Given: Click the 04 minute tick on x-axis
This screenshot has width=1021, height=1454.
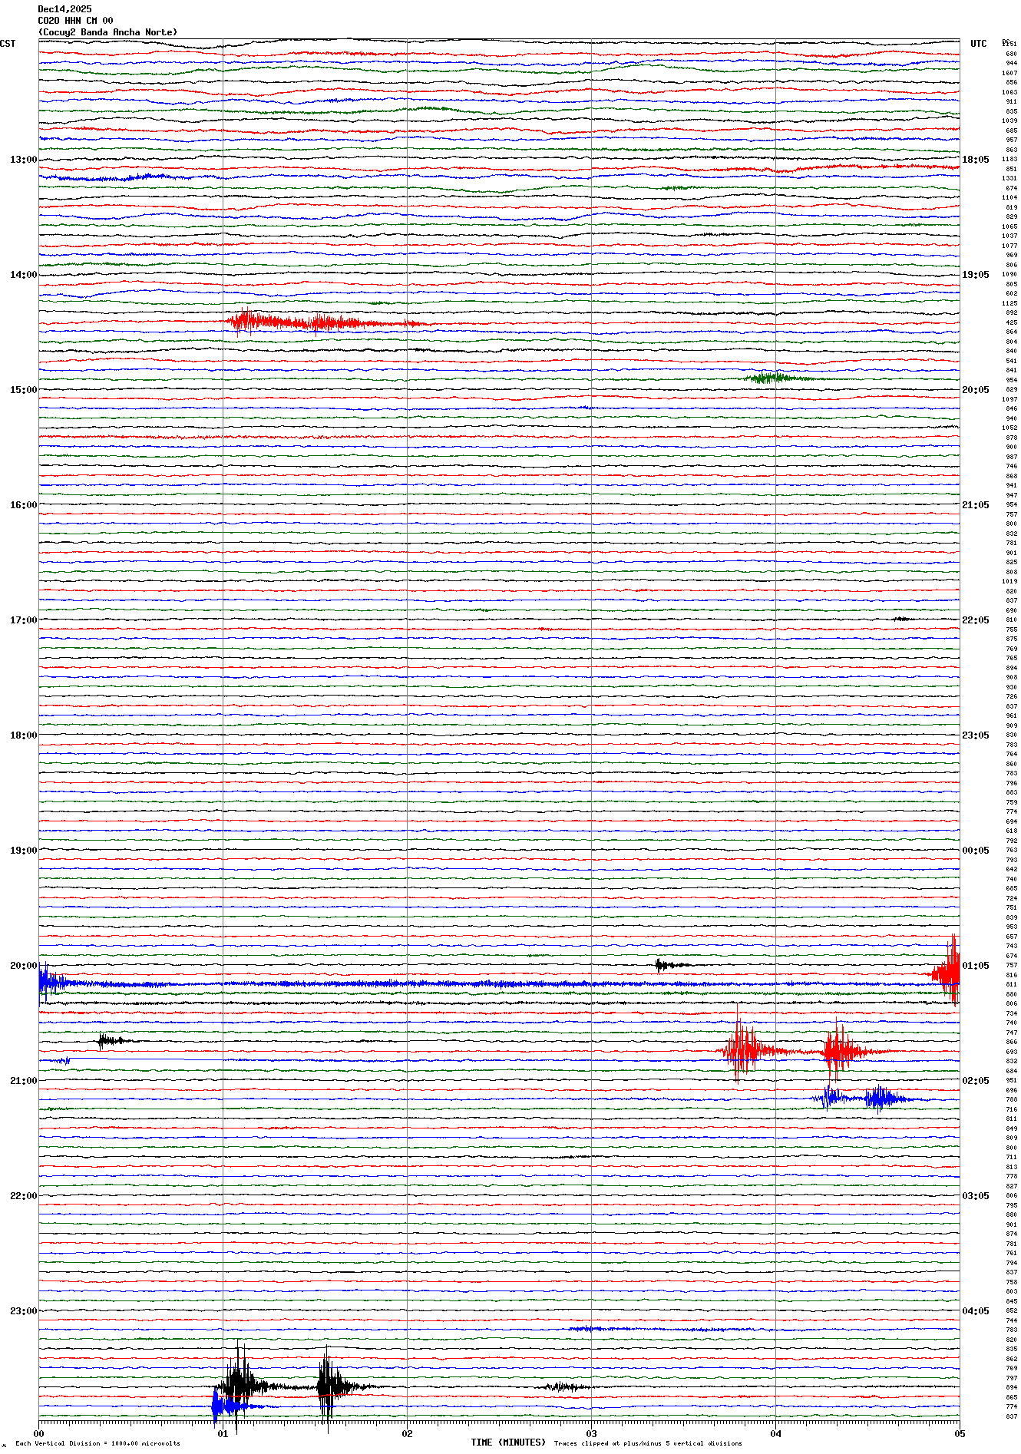Looking at the screenshot, I should [775, 1433].
